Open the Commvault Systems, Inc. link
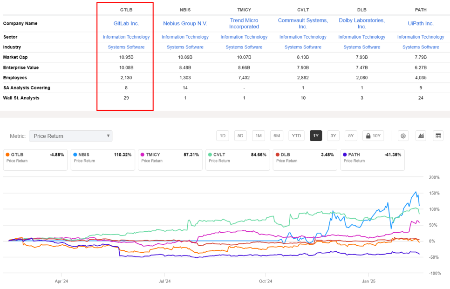 [x=303, y=24]
